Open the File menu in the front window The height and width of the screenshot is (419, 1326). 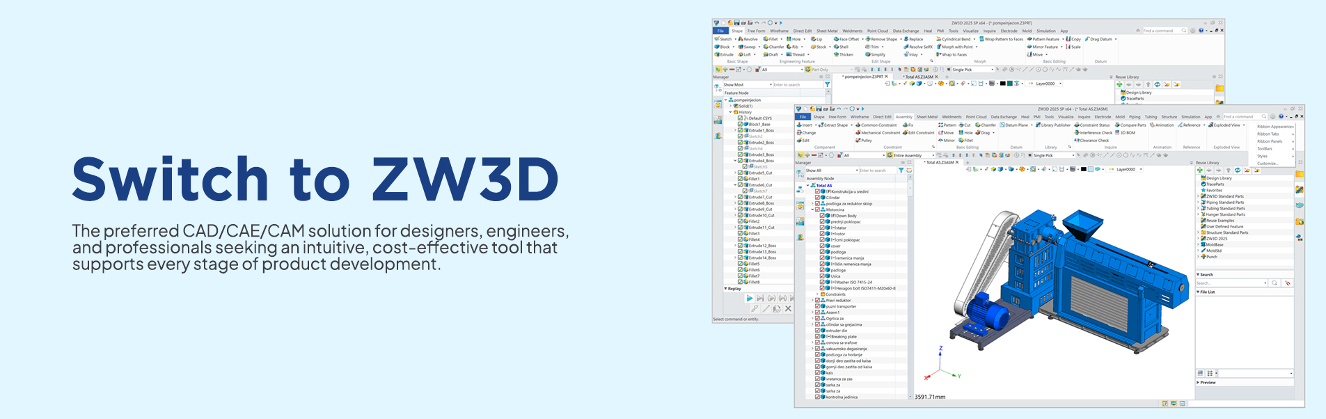(x=803, y=117)
